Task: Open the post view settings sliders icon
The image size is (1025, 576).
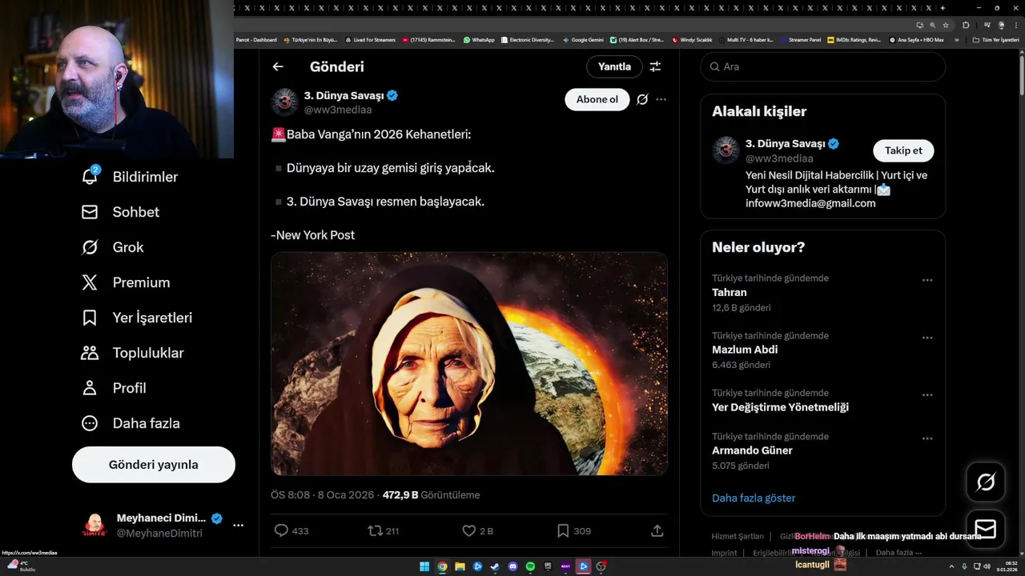Action: tap(655, 66)
